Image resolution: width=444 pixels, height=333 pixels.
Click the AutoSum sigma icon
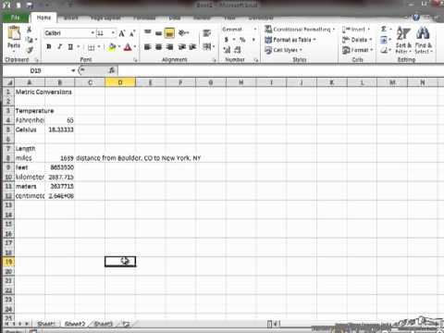384,29
